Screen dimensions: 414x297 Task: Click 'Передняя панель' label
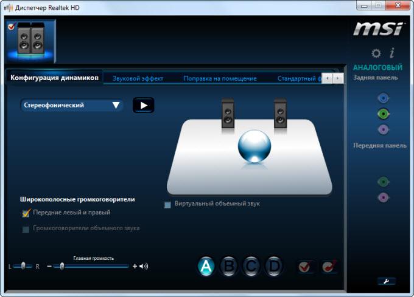click(380, 145)
